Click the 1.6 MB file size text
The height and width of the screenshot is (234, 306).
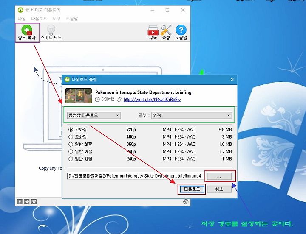tap(225, 144)
